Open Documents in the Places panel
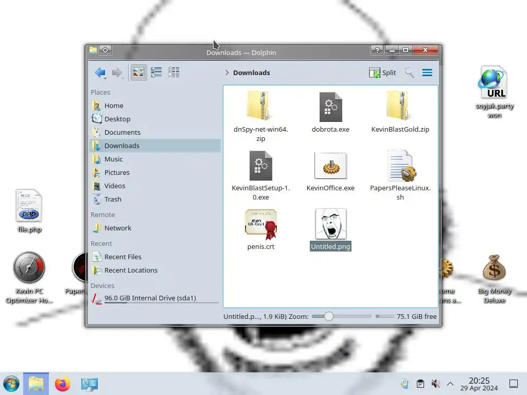Screen dimensions: 527x395 coord(155,132)
